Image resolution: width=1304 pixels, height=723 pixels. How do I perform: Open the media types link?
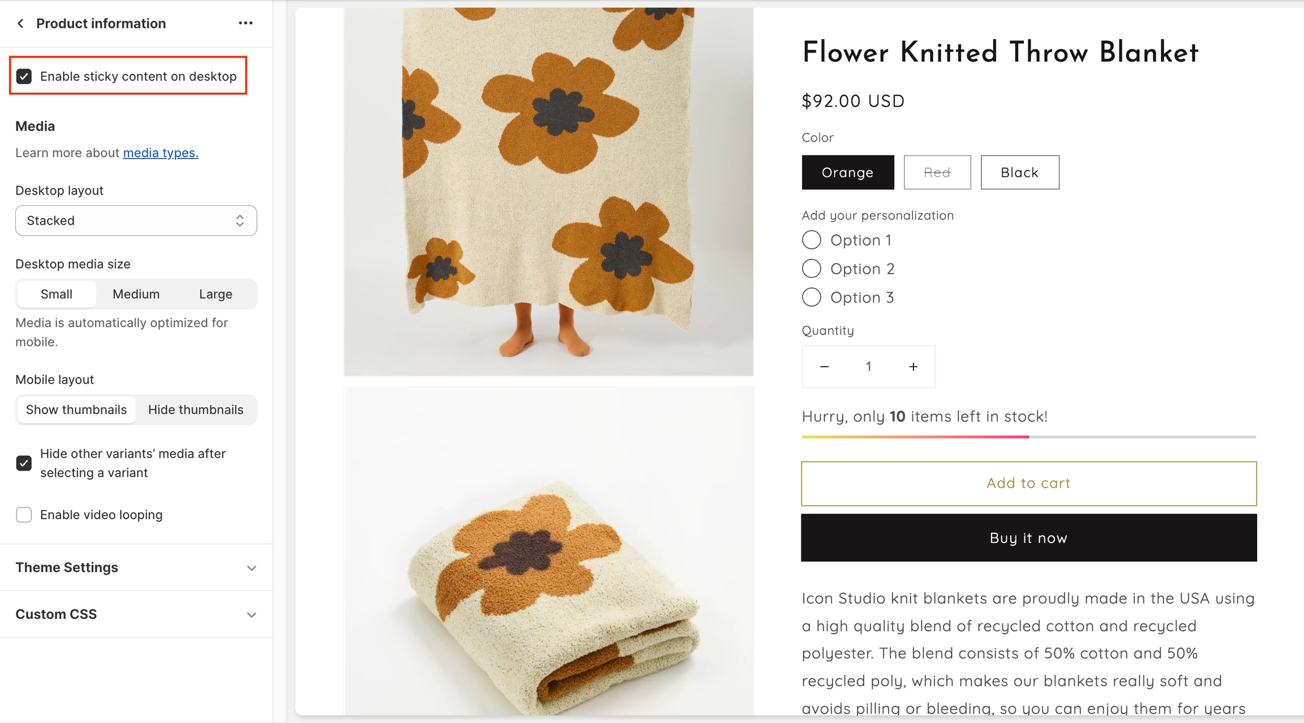[x=161, y=153]
